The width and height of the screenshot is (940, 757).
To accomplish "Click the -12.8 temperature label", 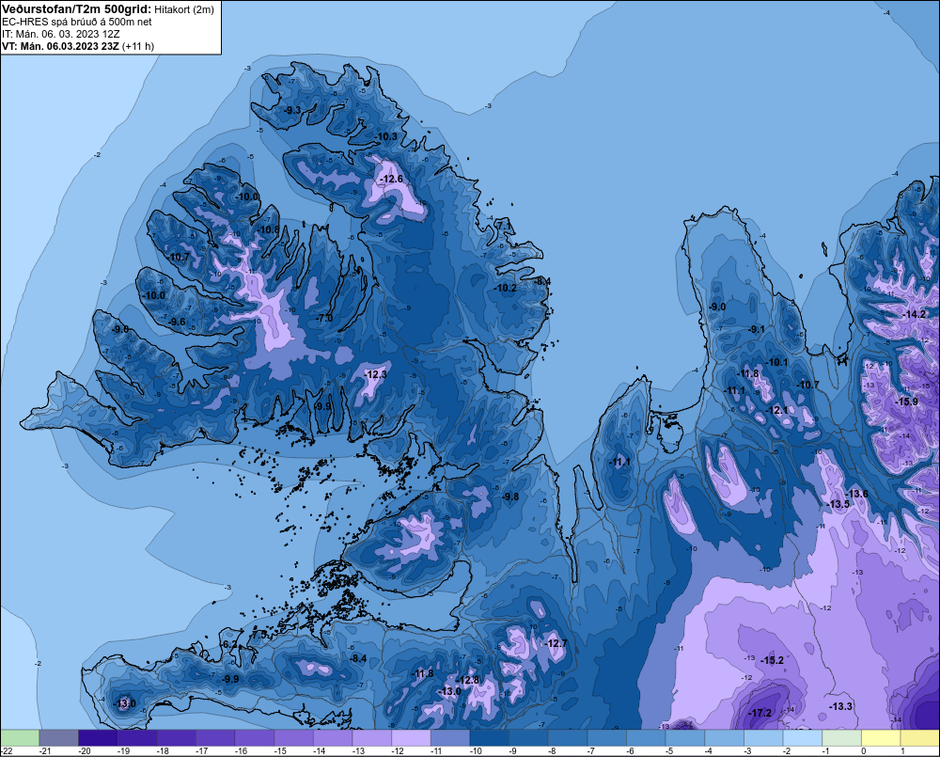I will pyautogui.click(x=467, y=680).
